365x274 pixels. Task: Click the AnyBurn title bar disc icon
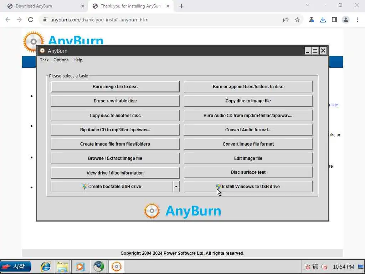42,51
